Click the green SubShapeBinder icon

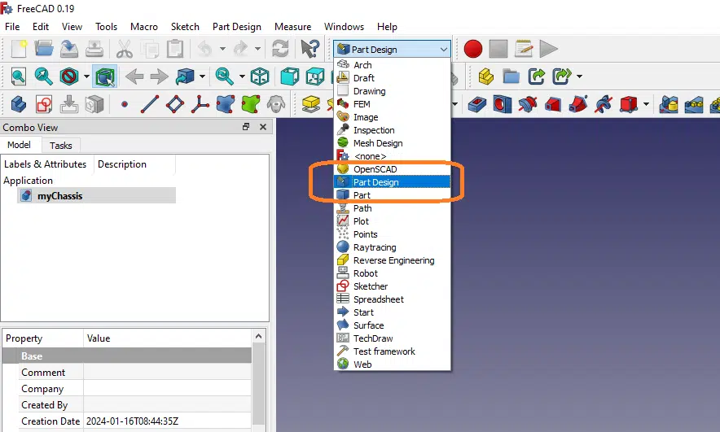[251, 105]
